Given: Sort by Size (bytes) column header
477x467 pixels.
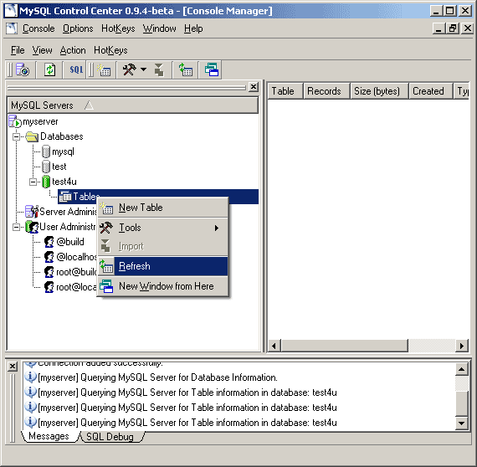Looking at the screenshot, I should pos(379,91).
